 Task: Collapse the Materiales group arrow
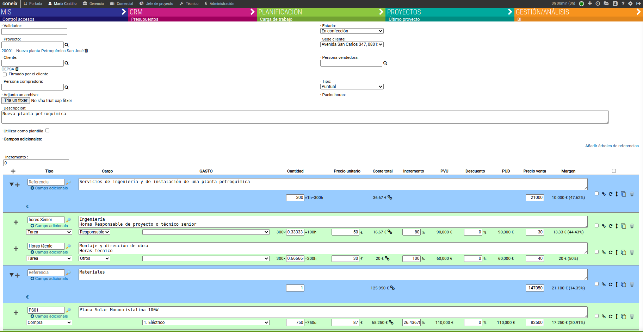[x=12, y=275]
